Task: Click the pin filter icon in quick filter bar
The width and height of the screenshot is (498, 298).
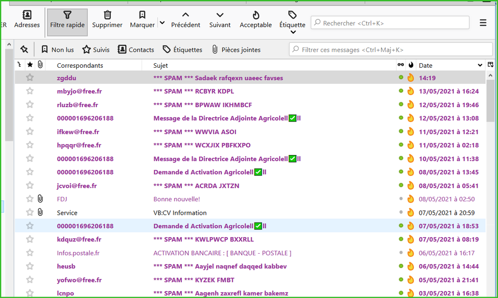Action: tap(24, 49)
